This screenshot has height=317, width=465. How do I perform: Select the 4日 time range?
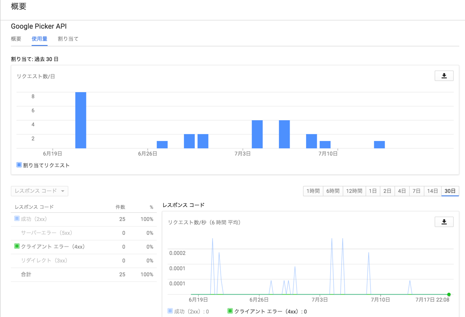[402, 191]
